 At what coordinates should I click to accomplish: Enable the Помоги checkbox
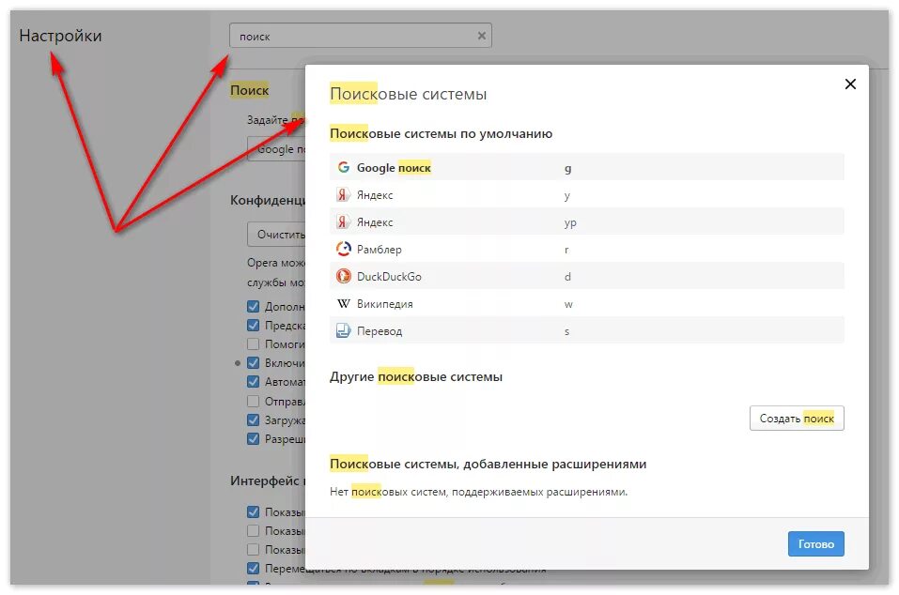click(x=253, y=344)
